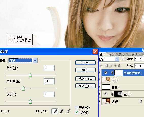Click lock transparent pixels icon

coord(106,66)
